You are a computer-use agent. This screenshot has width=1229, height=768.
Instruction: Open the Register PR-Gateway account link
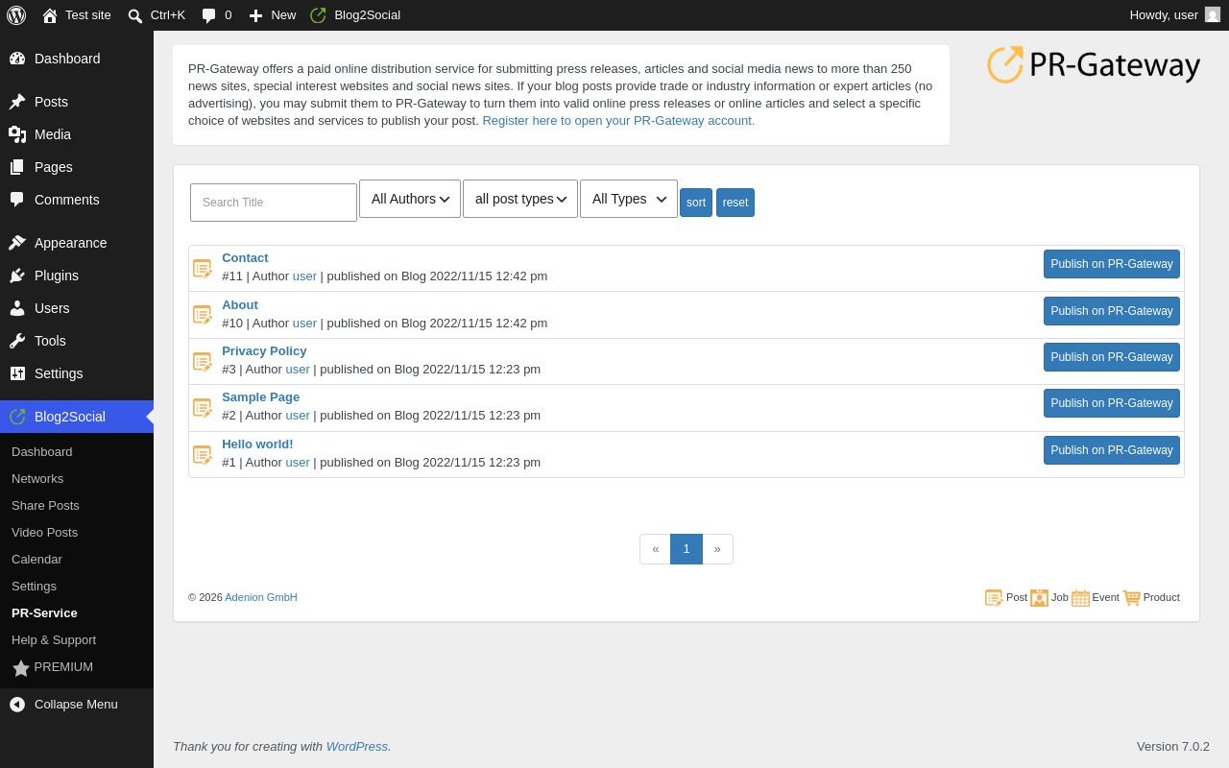(x=618, y=121)
